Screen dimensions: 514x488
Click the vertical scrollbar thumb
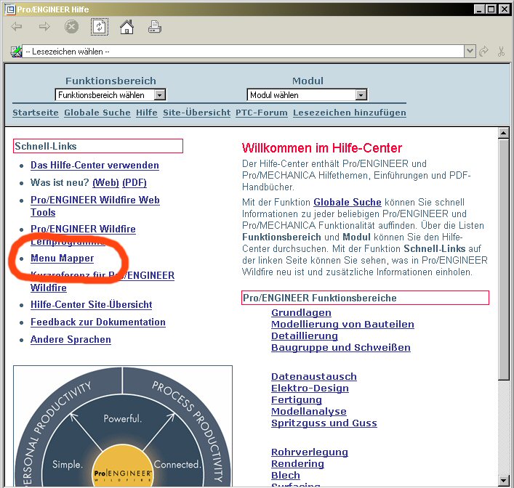coord(503,259)
